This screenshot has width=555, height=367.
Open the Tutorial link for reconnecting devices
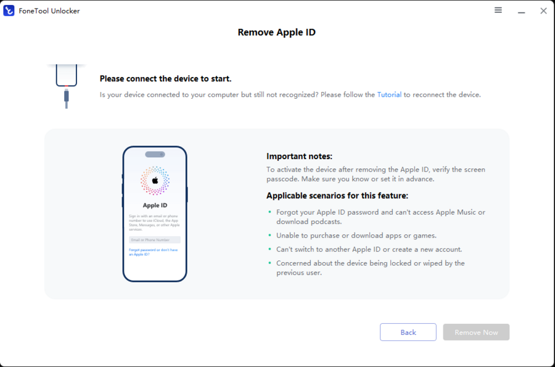tap(389, 94)
